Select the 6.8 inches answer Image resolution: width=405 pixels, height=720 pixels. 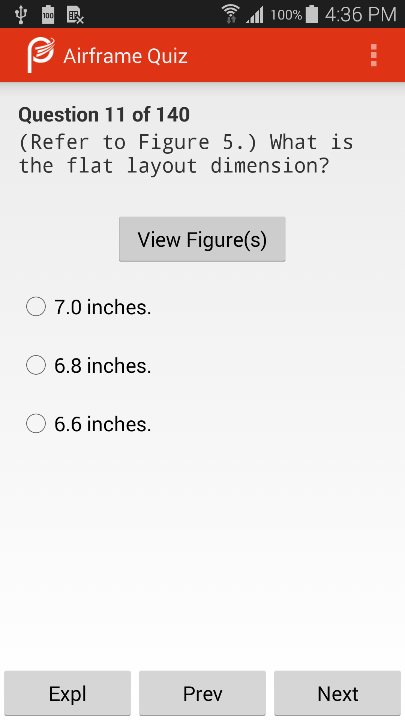(x=89, y=365)
